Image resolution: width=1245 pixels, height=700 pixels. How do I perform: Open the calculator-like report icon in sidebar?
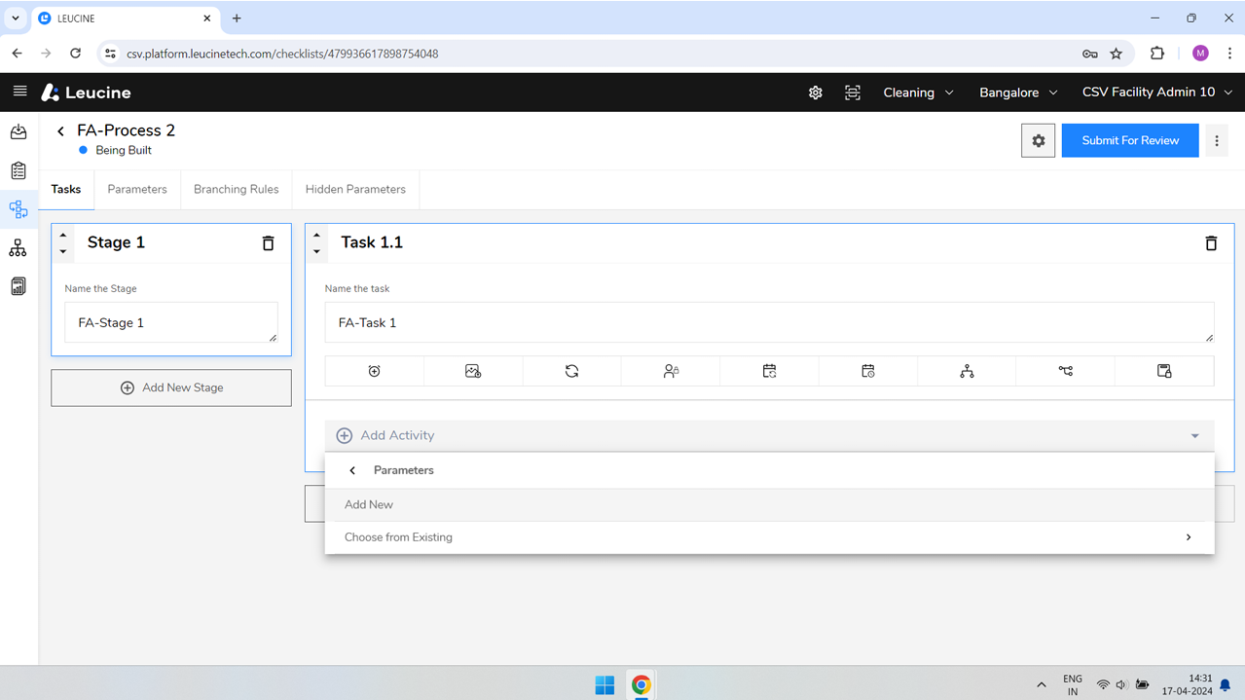click(x=18, y=286)
